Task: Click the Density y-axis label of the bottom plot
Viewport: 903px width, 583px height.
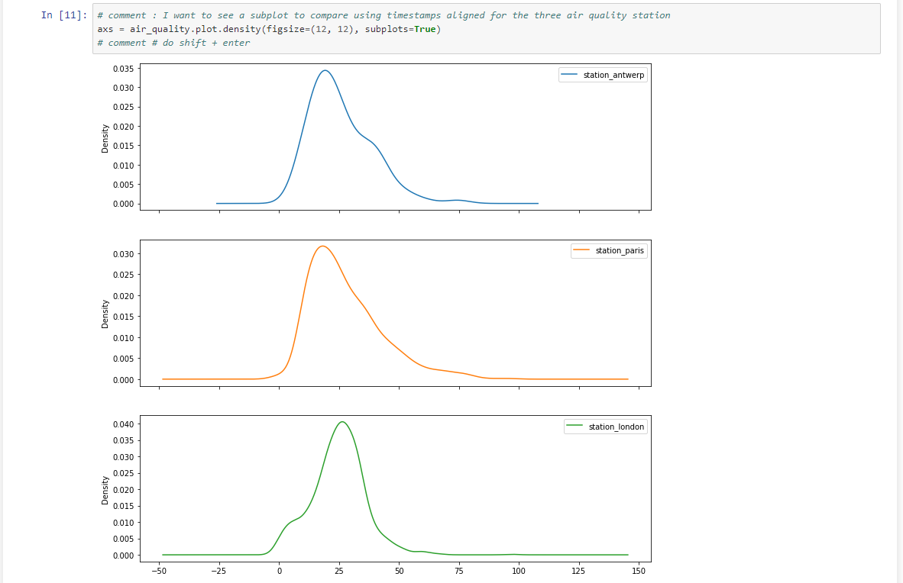Action: (105, 488)
